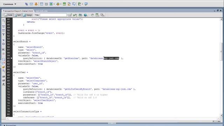The width and height of the screenshot is (224, 126).
Task: Switch to Design view
Action: point(28,15)
